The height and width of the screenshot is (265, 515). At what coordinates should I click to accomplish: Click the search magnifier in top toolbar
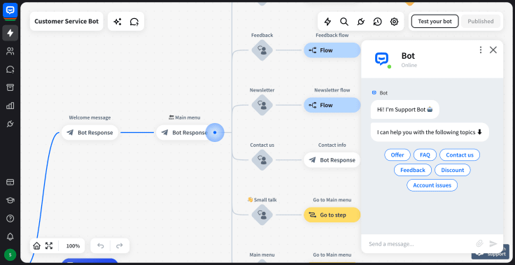point(344,22)
